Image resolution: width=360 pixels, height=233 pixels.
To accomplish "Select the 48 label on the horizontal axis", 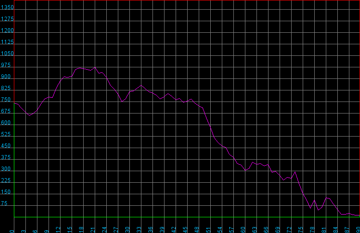I will click(197, 229).
